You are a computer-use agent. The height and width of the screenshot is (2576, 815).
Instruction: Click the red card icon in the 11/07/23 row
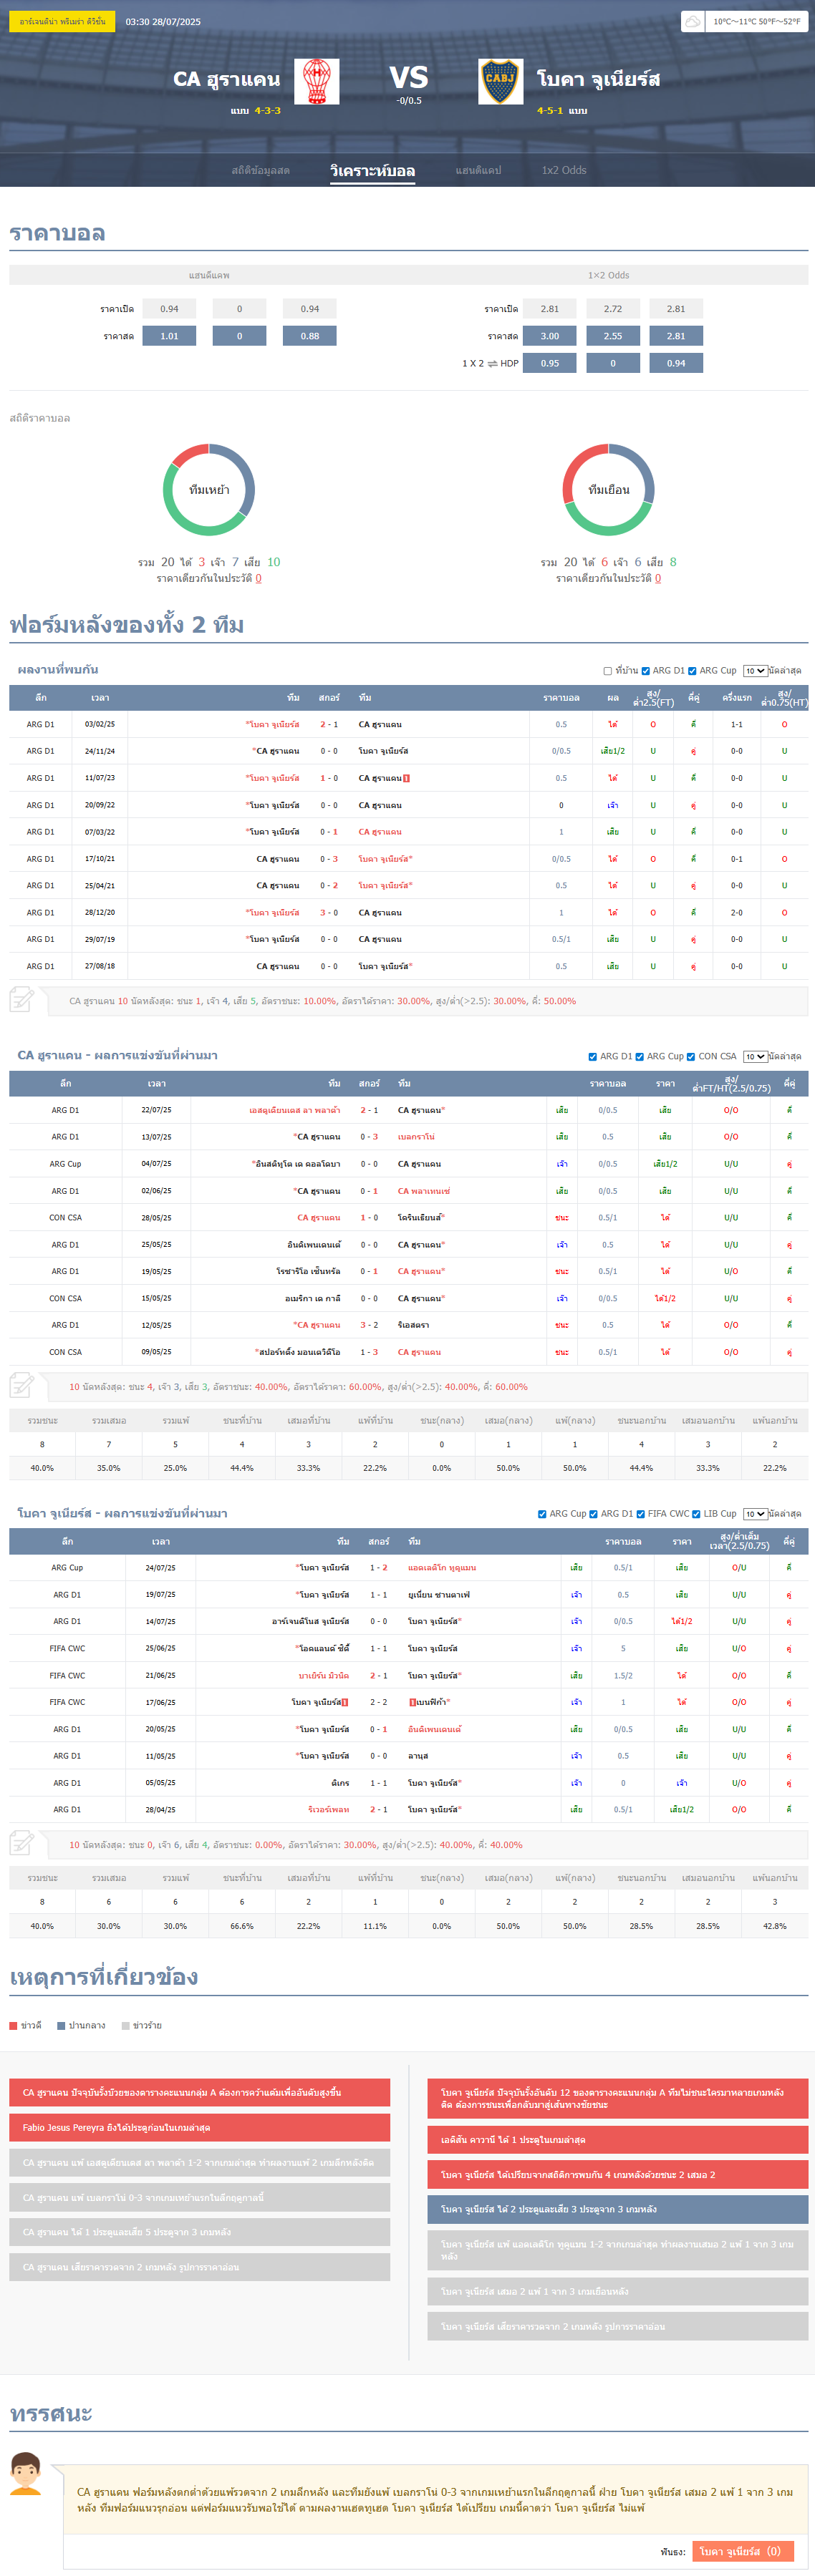[406, 778]
